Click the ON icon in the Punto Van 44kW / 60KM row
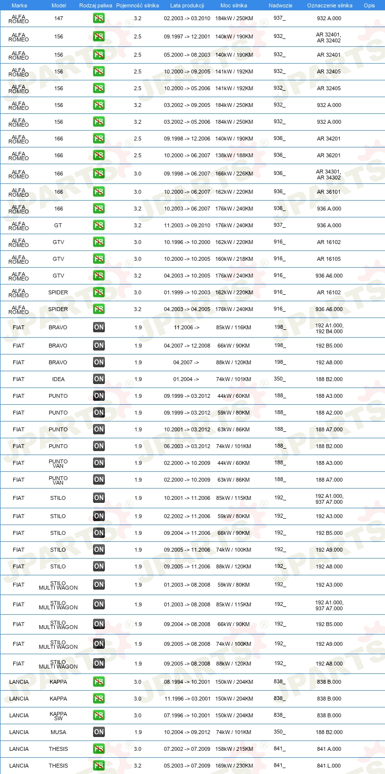 (x=99, y=463)
